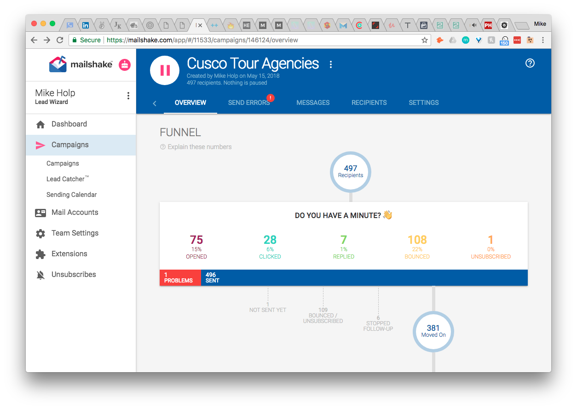Click the 497 Recipients circle
Image resolution: width=577 pixels, height=409 pixels.
[x=351, y=172]
